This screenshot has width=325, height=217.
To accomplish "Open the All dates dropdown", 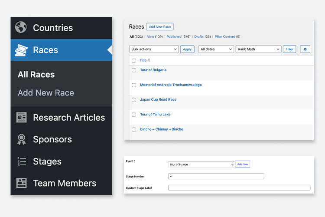I will [216, 49].
